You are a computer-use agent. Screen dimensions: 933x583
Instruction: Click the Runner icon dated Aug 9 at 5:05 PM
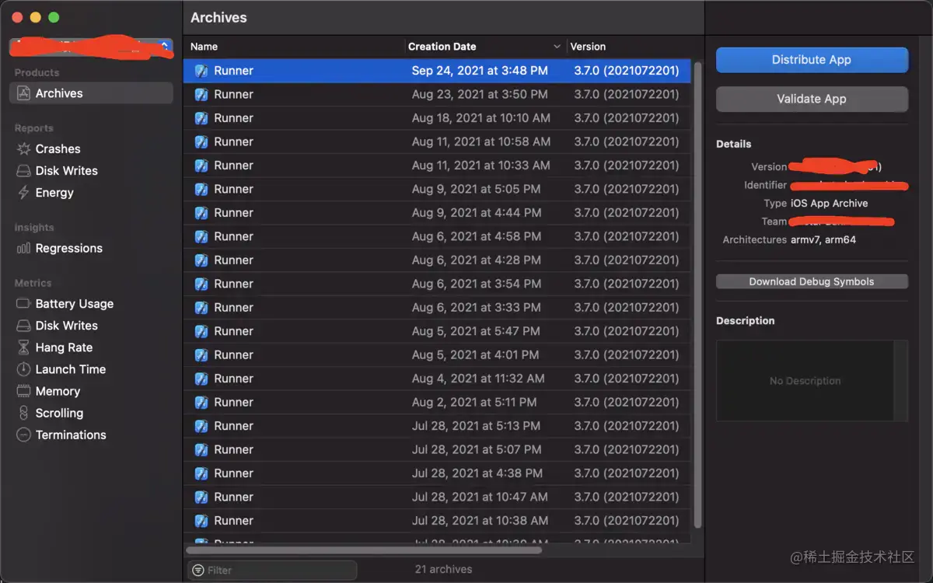tap(201, 189)
